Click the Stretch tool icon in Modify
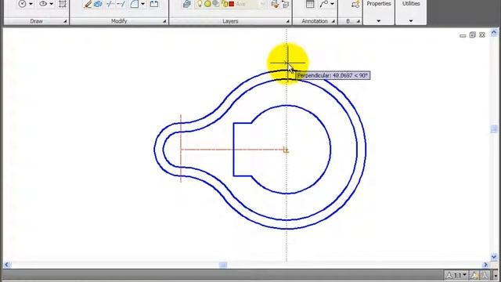 154,4
